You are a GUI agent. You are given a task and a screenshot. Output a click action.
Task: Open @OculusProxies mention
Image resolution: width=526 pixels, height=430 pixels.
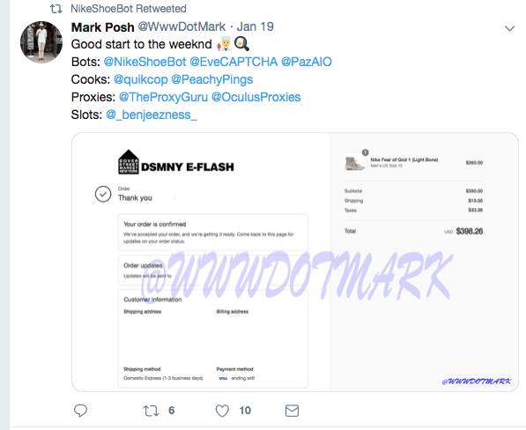pos(256,97)
